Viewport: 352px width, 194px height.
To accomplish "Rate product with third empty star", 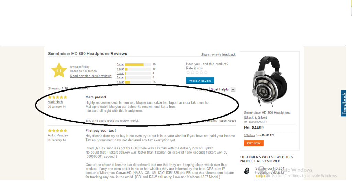I will click(x=197, y=72).
